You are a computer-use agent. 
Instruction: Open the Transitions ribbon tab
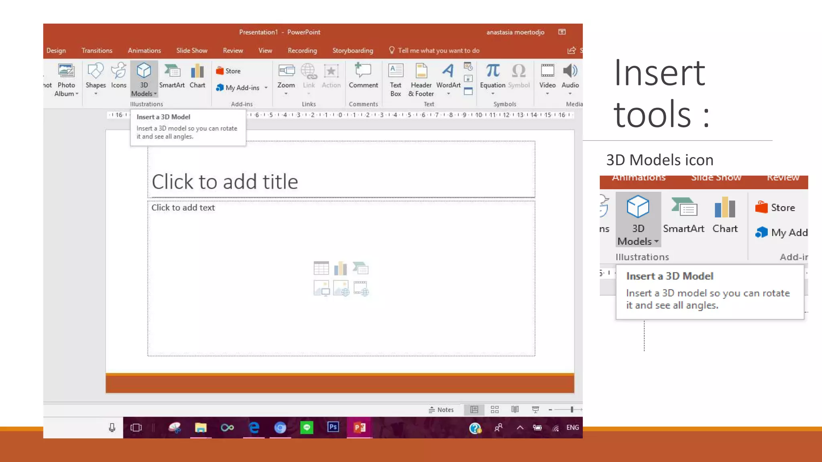97,51
